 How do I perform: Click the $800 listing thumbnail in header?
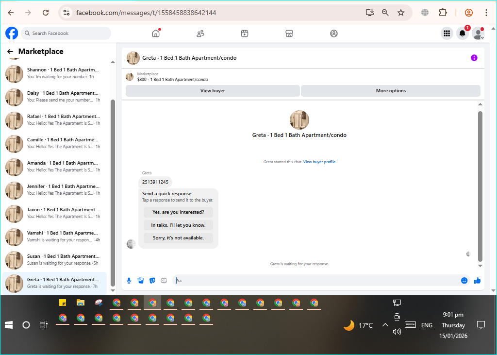[x=130, y=77]
